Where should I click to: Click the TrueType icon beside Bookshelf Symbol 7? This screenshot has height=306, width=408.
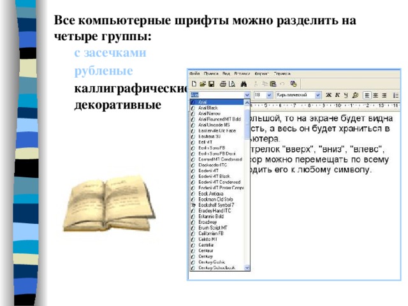point(193,205)
